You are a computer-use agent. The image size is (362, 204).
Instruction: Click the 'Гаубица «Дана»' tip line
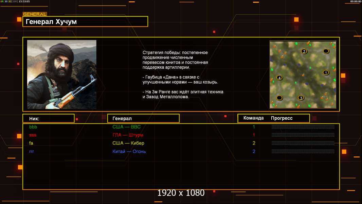pos(180,80)
